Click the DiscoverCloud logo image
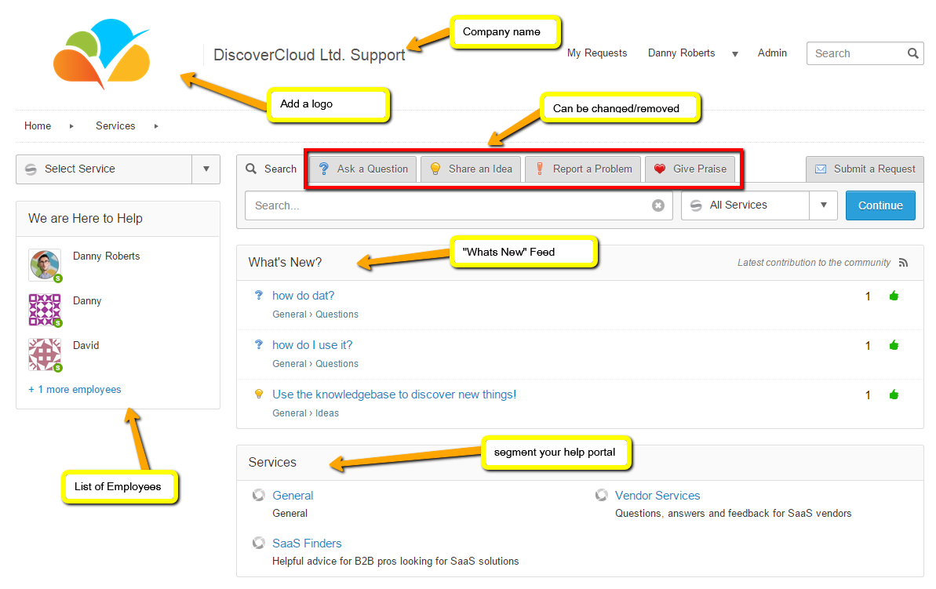 coord(101,54)
